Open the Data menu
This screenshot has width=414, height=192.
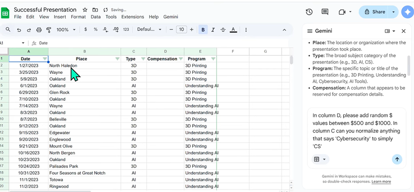pyautogui.click(x=96, y=17)
